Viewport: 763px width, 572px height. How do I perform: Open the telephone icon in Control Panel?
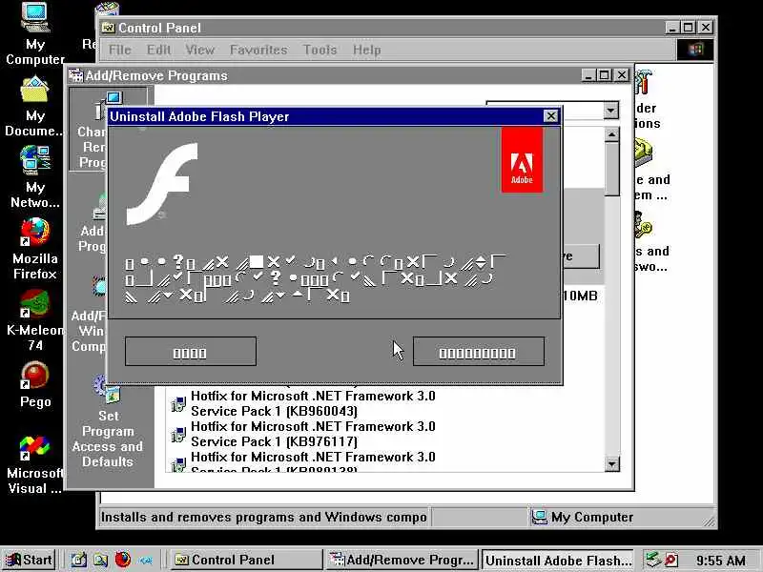pos(643,152)
